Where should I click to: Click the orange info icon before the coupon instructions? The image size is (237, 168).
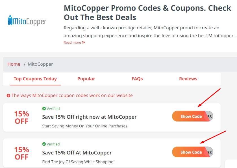point(8,95)
